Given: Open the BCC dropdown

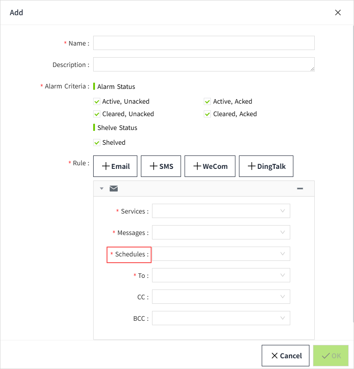Looking at the screenshot, I should click(221, 318).
